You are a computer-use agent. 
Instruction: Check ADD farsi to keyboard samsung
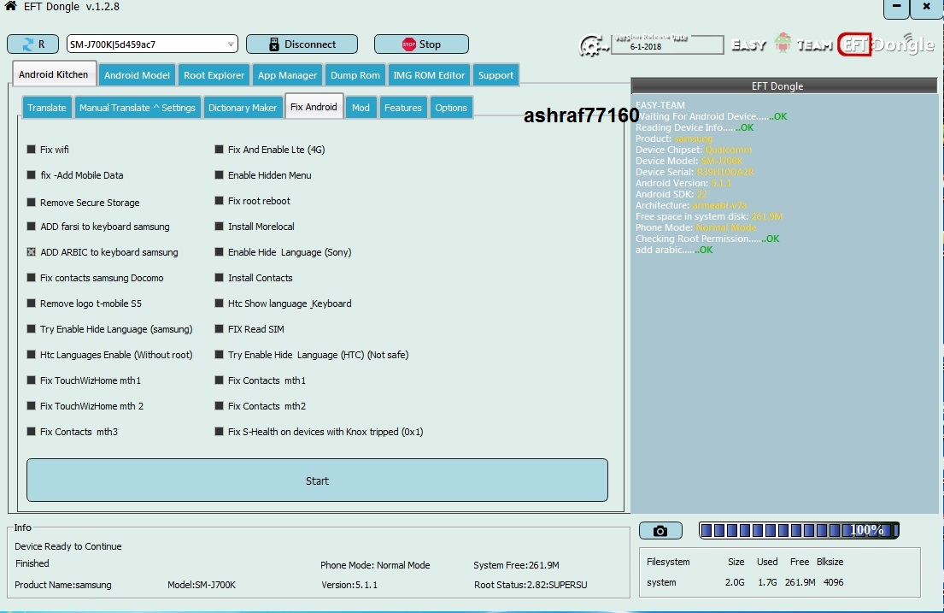tap(32, 227)
